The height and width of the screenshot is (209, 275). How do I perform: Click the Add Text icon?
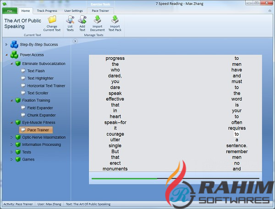click(x=82, y=20)
